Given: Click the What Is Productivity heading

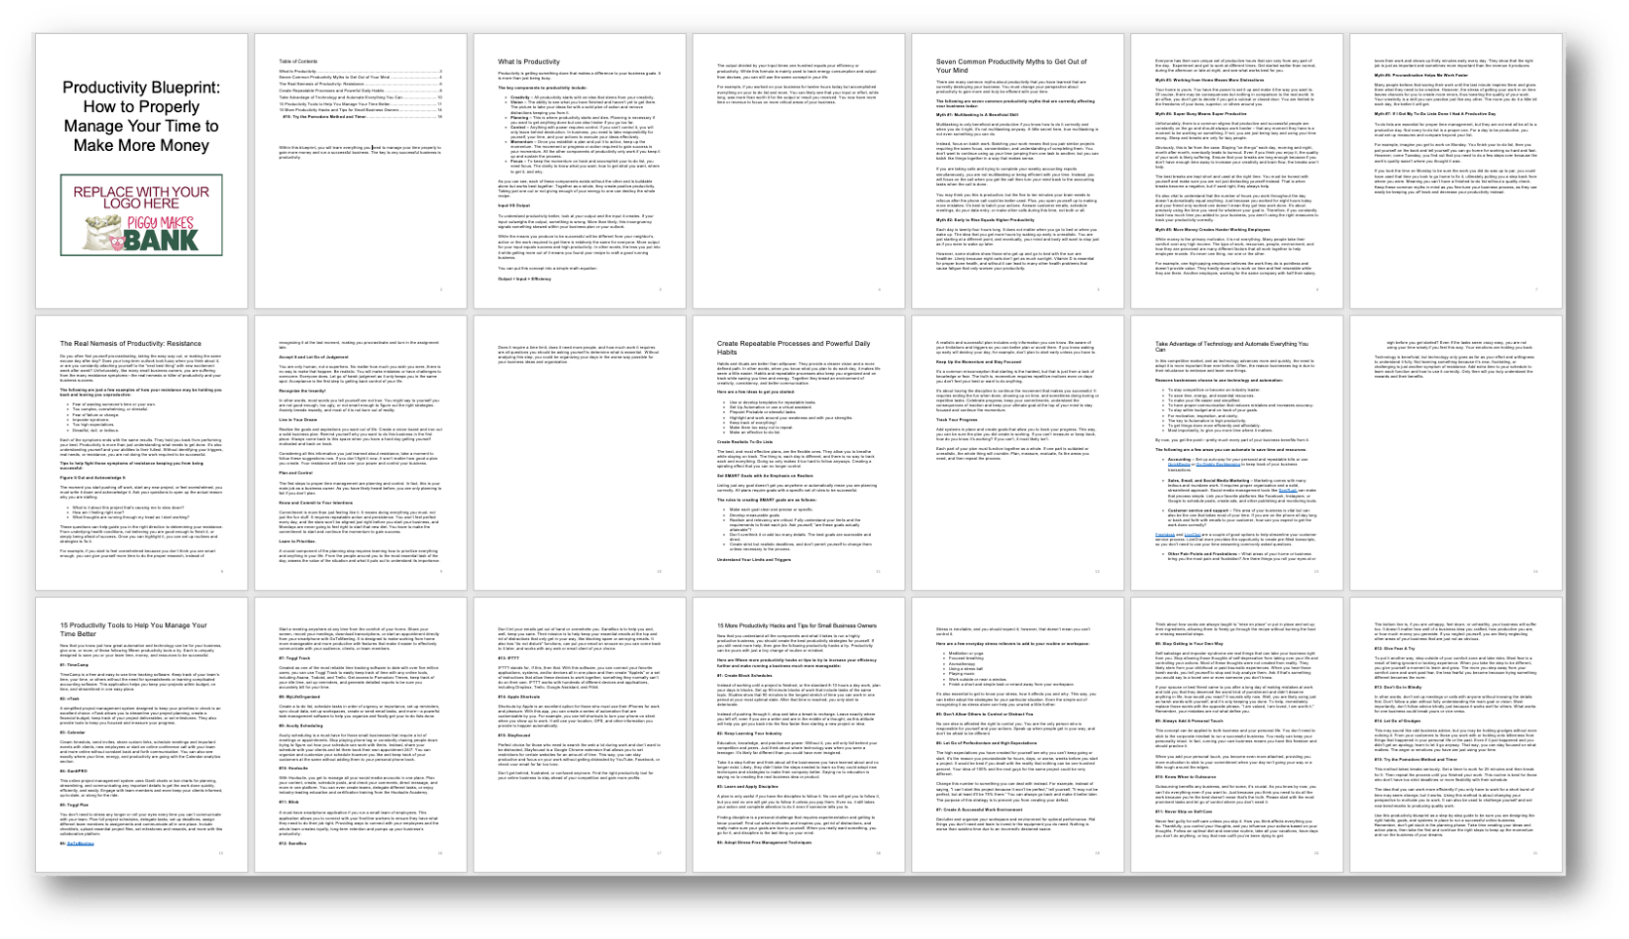Looking at the screenshot, I should point(529,61).
